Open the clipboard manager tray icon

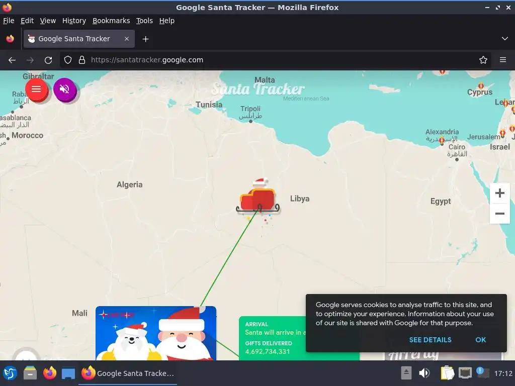(447, 373)
